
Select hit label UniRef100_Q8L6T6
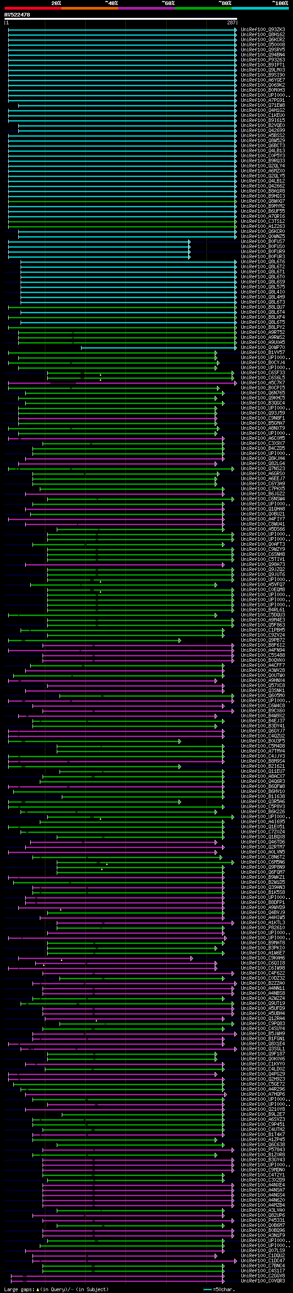263,261
